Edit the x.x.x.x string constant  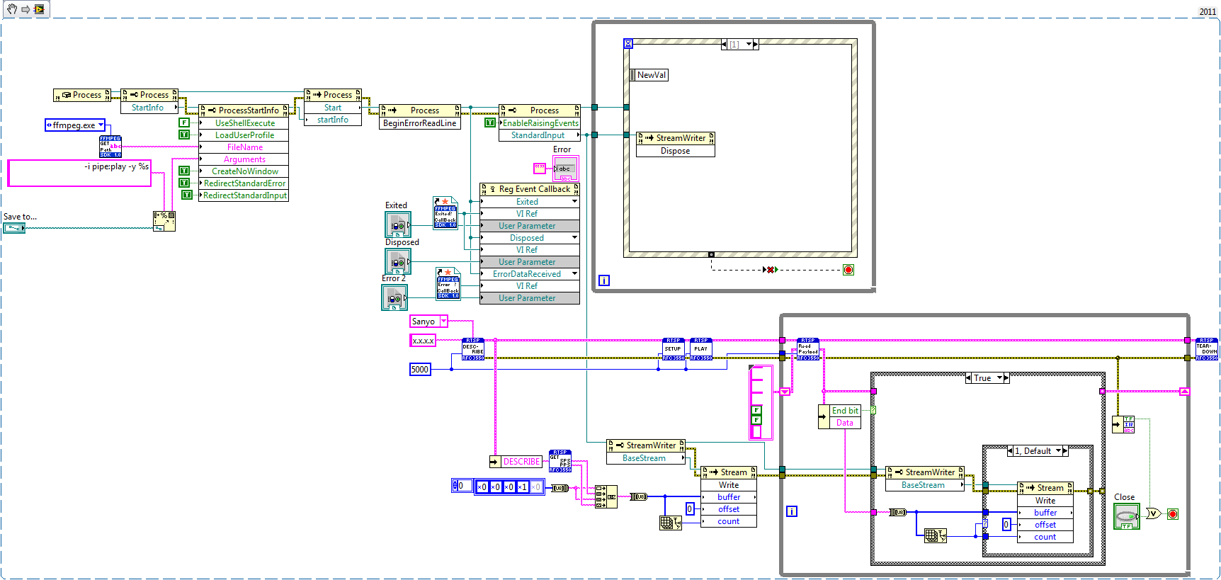(423, 341)
